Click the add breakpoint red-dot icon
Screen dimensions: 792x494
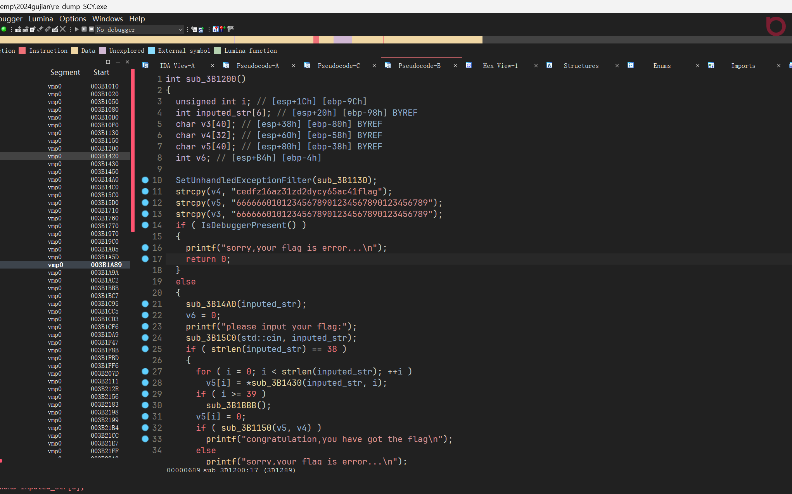tap(223, 29)
